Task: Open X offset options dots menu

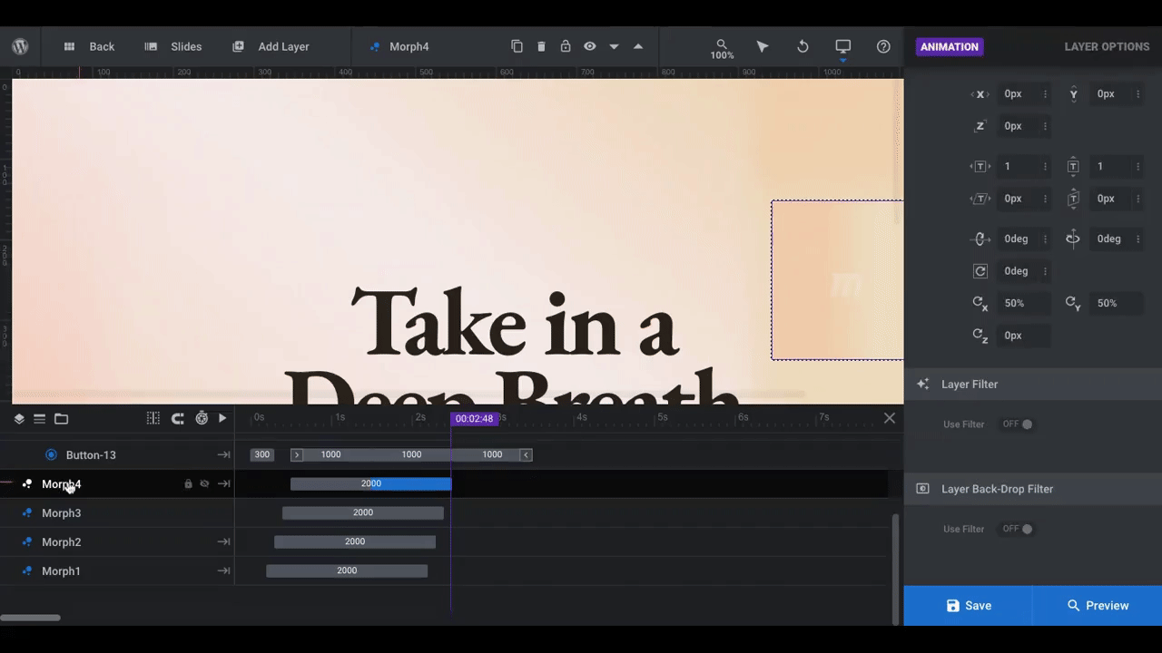Action: (x=1045, y=94)
